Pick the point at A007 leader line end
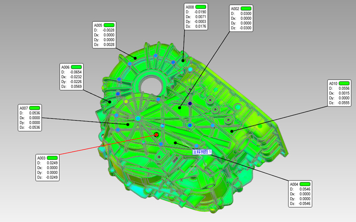 pyautogui.click(x=128, y=124)
